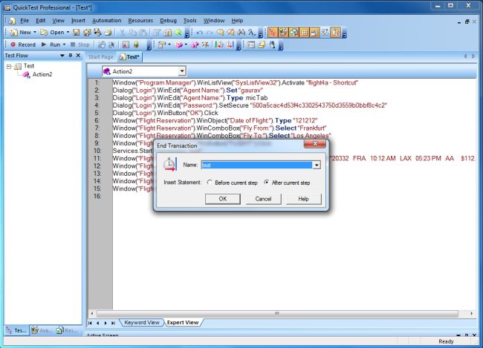Open the File menu
483x348 pixels.
(x=25, y=21)
